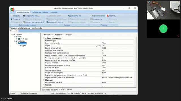
Task: Click the Адрес value field 34
Action: pyautogui.click(x=118, y=45)
